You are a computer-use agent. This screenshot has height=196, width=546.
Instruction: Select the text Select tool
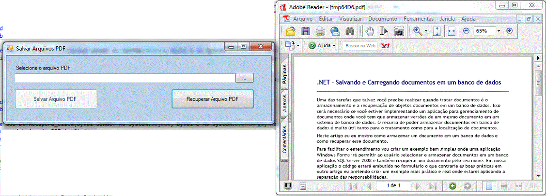pyautogui.click(x=384, y=31)
